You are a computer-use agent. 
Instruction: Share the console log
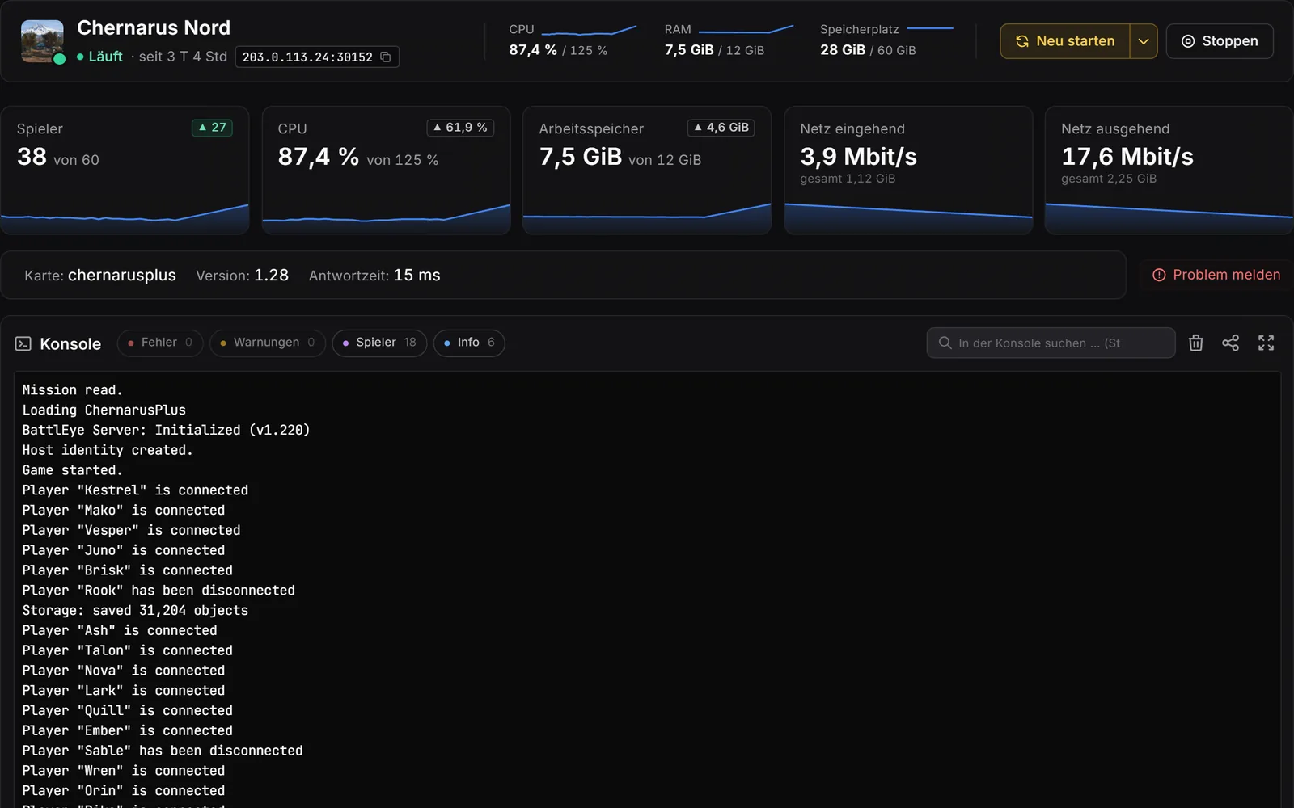click(1230, 343)
